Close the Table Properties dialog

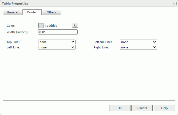(x=175, y=3)
